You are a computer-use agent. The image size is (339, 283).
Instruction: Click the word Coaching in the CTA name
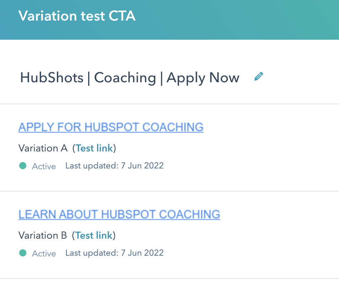125,78
